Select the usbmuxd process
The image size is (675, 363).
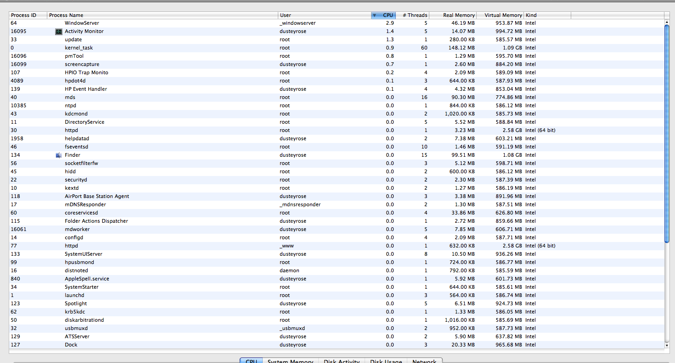pyautogui.click(x=337, y=328)
